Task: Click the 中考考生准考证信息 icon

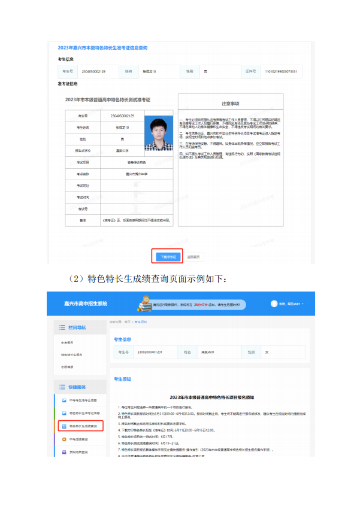Action: 63,400
